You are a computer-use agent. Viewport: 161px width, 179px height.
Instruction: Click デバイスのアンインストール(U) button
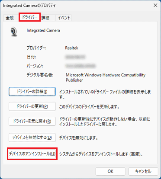pos(32,154)
